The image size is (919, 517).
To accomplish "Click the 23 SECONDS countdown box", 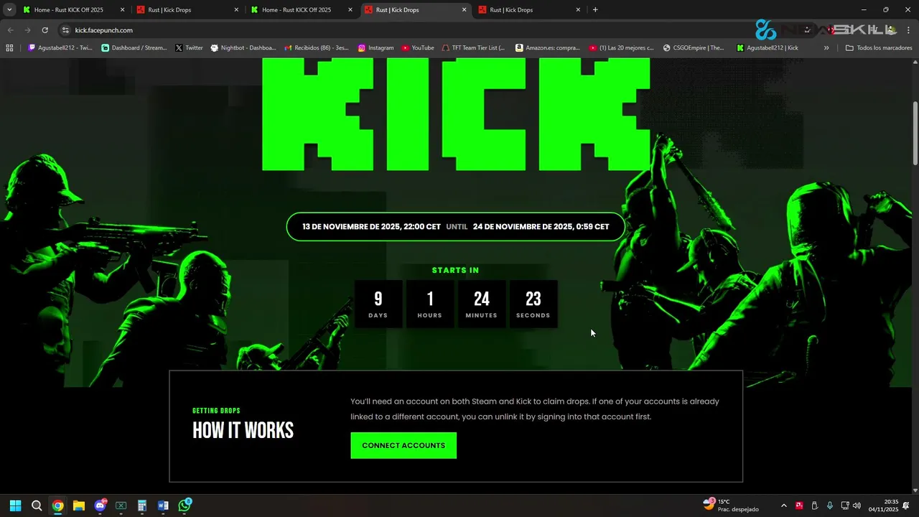I will (x=533, y=304).
